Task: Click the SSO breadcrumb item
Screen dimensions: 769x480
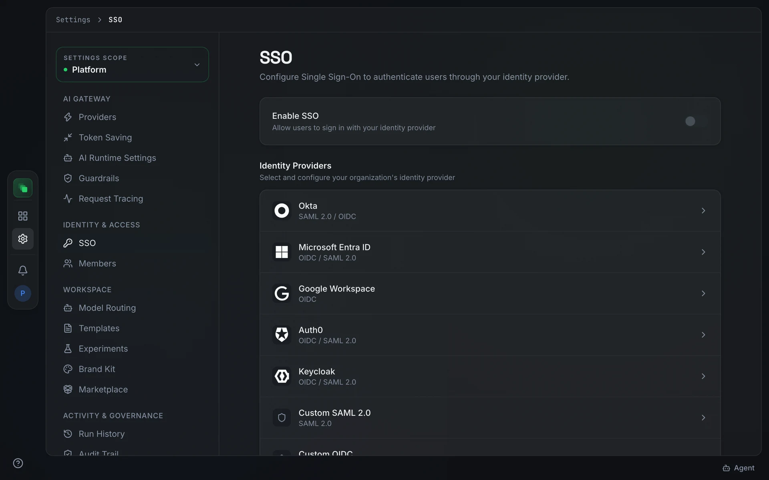Action: [115, 20]
